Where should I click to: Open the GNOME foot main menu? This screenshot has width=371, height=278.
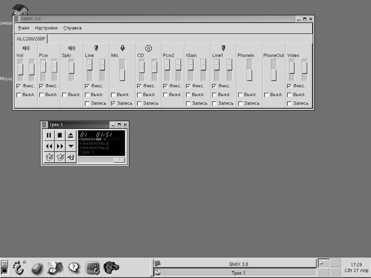pyautogui.click(x=18, y=267)
